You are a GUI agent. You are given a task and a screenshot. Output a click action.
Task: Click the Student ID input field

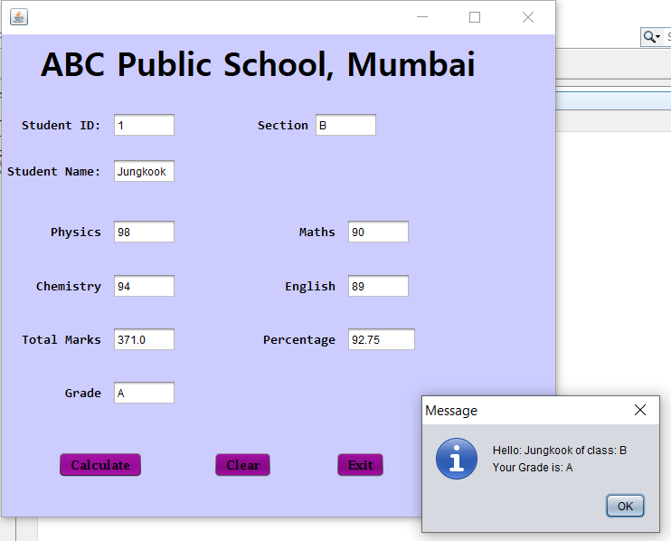pos(144,125)
